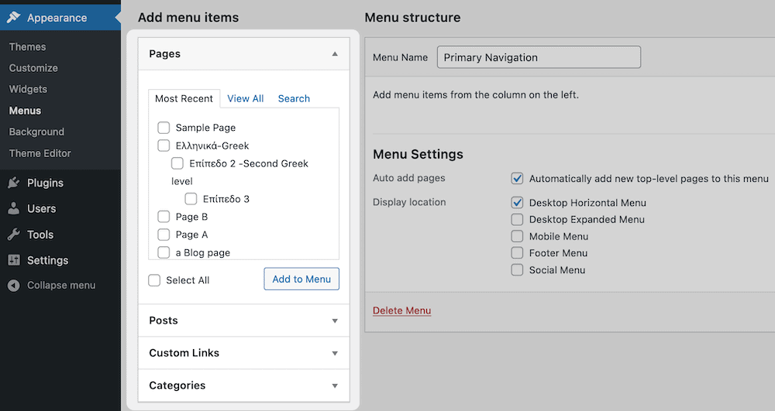
Task: Click the Delete Menu link
Action: click(401, 310)
